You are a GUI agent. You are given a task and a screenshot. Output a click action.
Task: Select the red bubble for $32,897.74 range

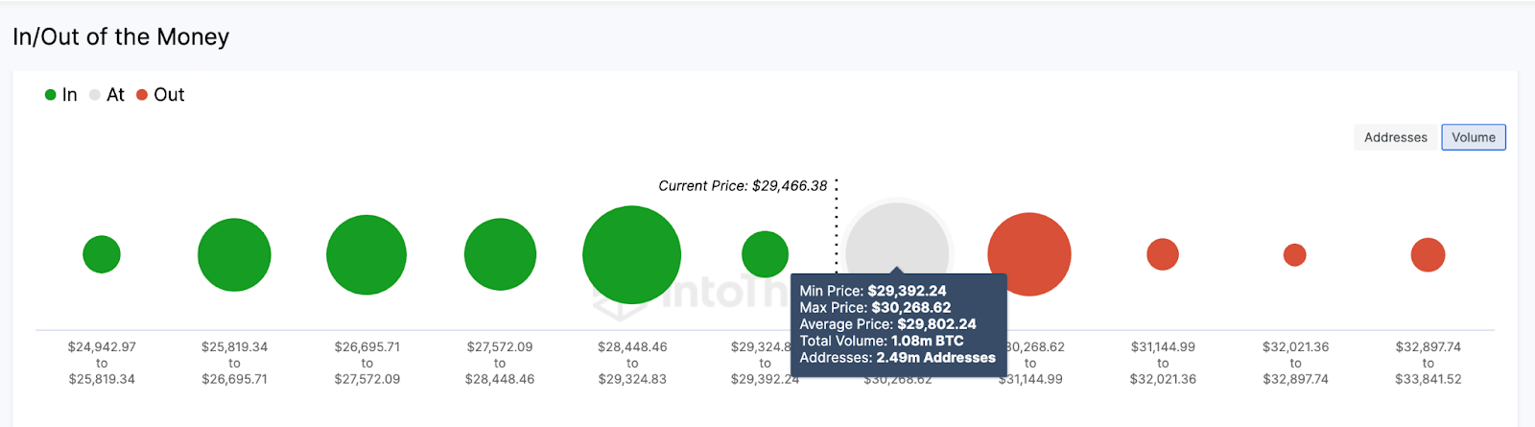point(1428,254)
